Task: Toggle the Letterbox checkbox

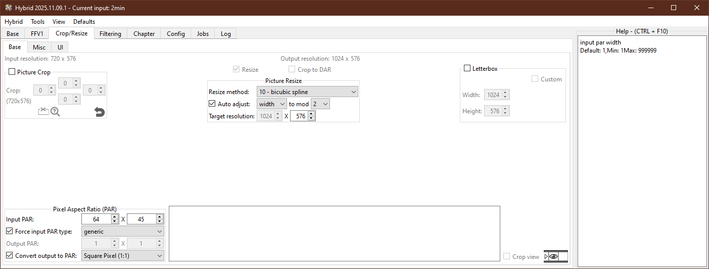Action: (467, 68)
